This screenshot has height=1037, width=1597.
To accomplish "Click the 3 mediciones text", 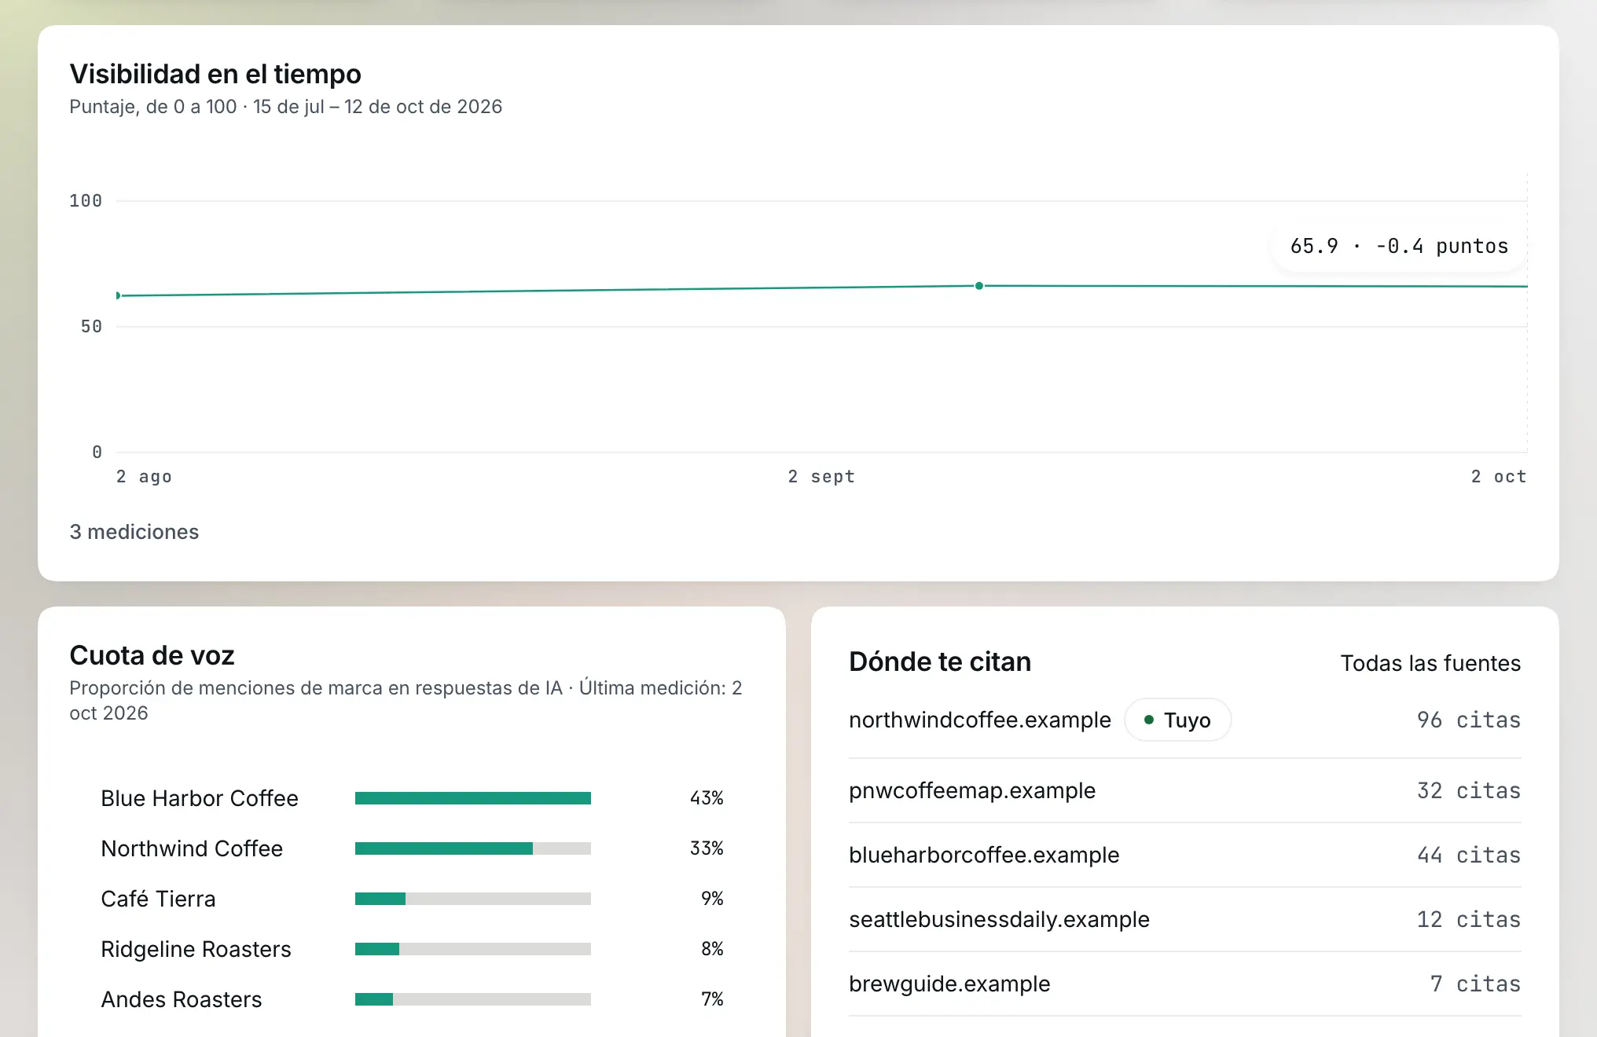I will point(134,532).
